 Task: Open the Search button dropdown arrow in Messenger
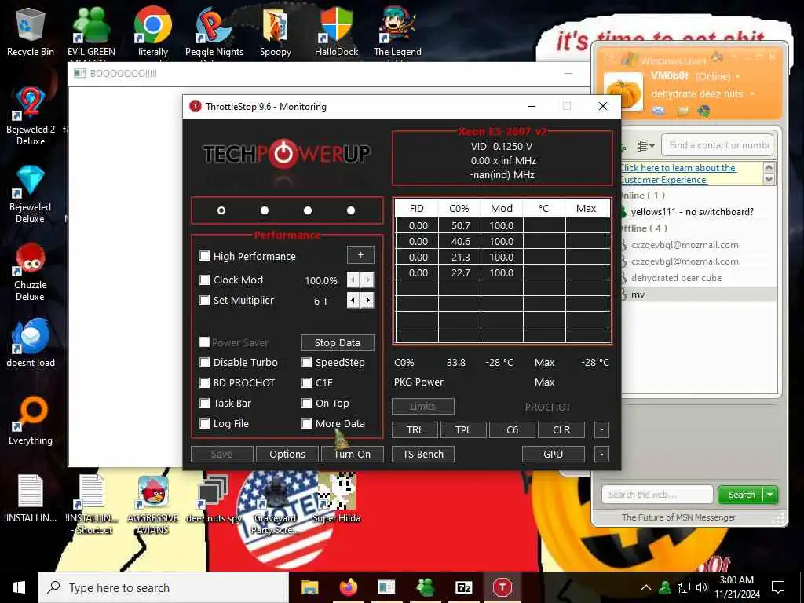[769, 495]
